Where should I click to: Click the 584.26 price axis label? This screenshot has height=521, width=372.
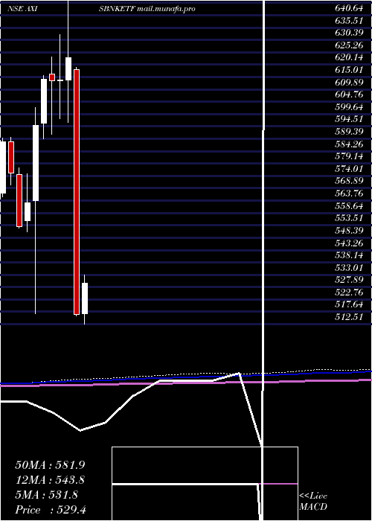click(348, 144)
